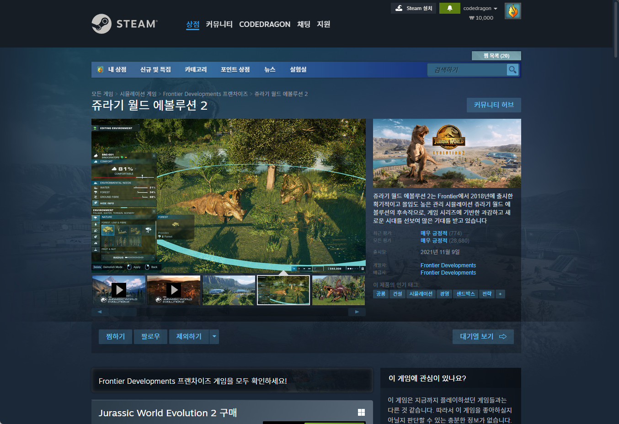Select the 공룡 tag

click(x=381, y=294)
